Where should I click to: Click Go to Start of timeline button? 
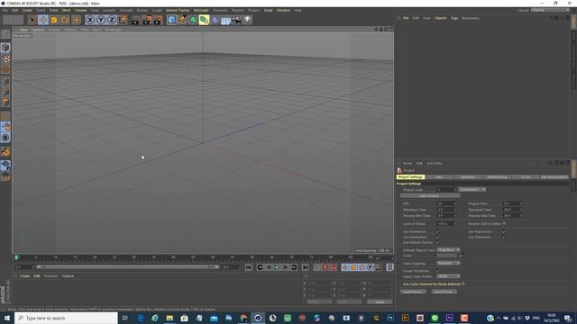click(249, 267)
